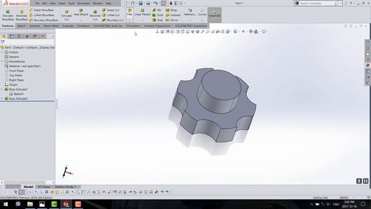Screen dimensions: 371x209
Task: Open the Insert menu
Action: pyautogui.click(x=62, y=3)
